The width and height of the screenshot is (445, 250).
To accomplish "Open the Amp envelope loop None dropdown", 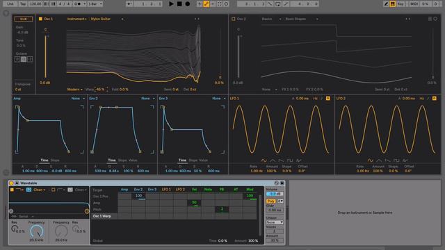I will 78,99.
